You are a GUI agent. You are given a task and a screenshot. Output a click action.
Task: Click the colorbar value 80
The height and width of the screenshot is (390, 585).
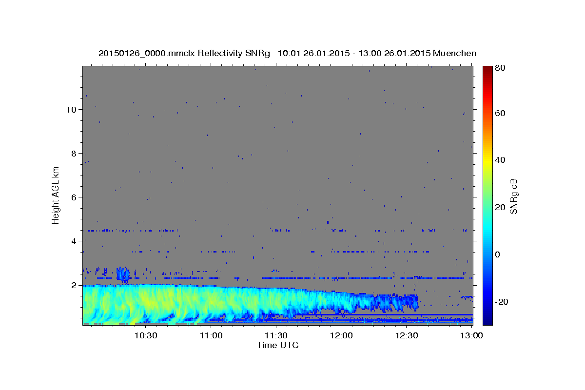pos(500,68)
